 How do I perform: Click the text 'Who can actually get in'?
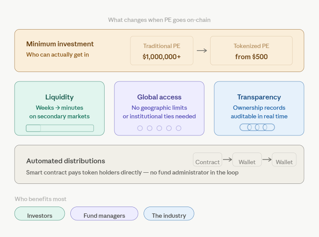57,55
